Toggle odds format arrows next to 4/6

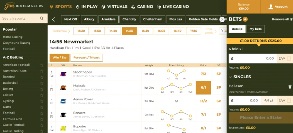(272, 100)
